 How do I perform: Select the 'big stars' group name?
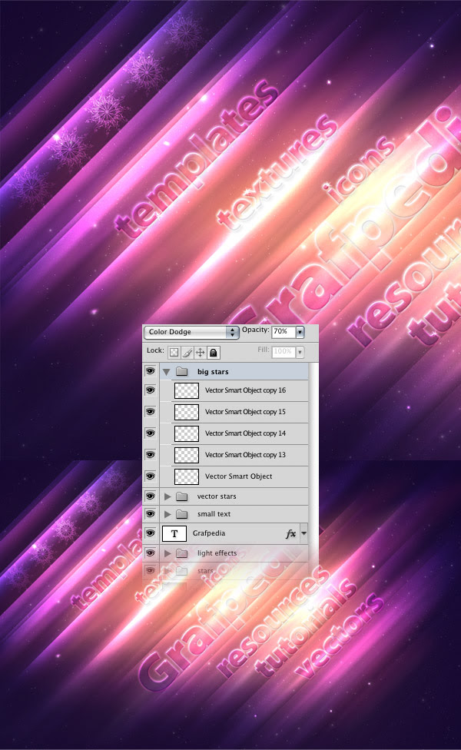tap(213, 372)
